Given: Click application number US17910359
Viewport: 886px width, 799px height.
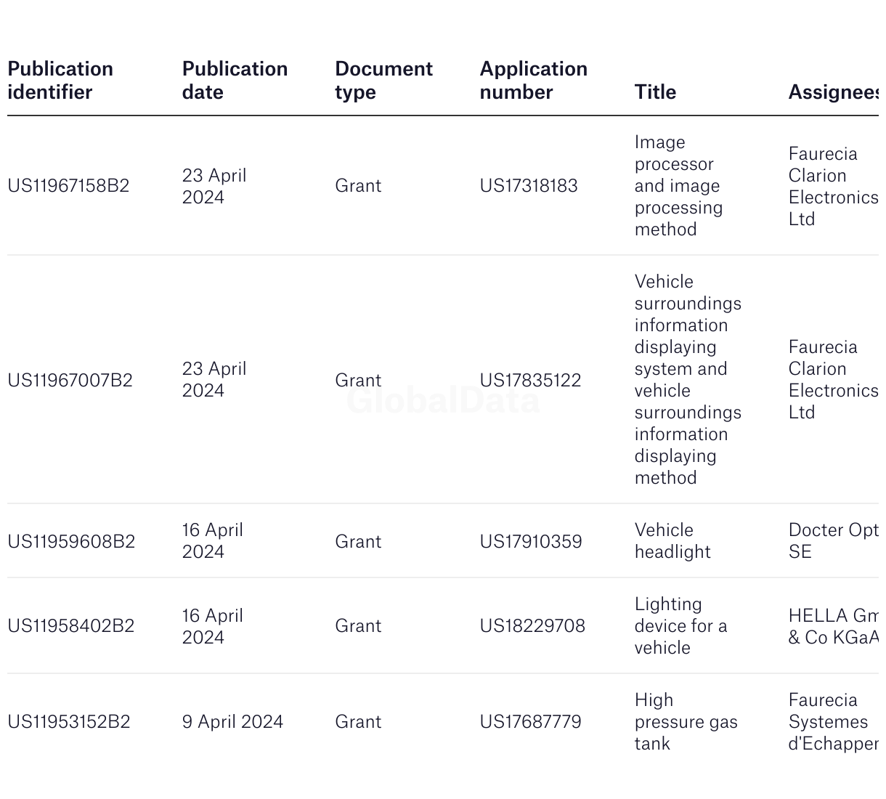Looking at the screenshot, I should pos(531,542).
